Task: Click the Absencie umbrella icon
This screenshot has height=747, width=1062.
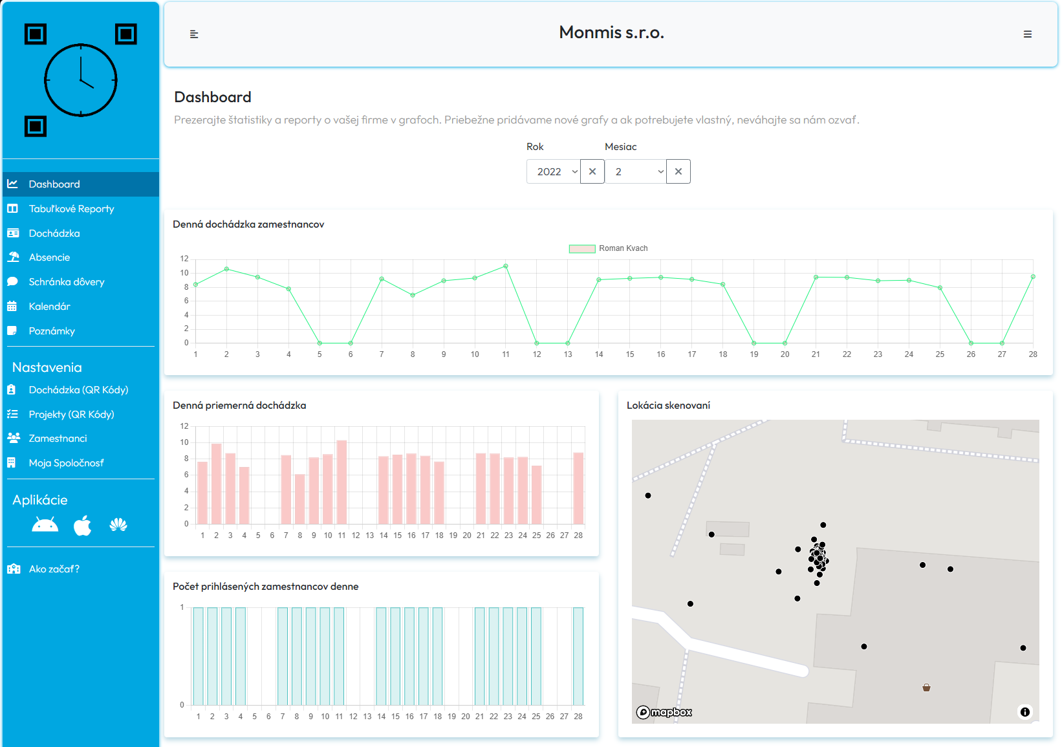Action: [x=13, y=257]
